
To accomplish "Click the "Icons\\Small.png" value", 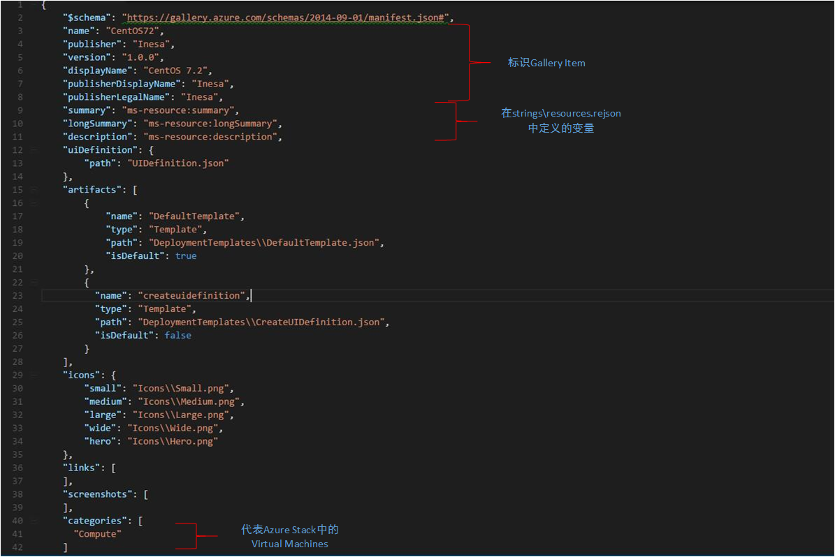I will pyautogui.click(x=180, y=388).
